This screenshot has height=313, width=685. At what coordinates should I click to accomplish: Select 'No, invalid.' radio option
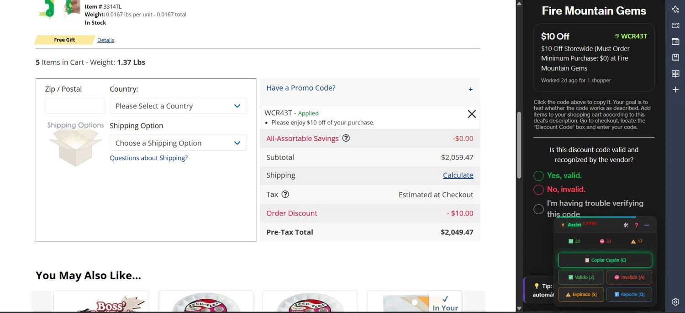539,190
